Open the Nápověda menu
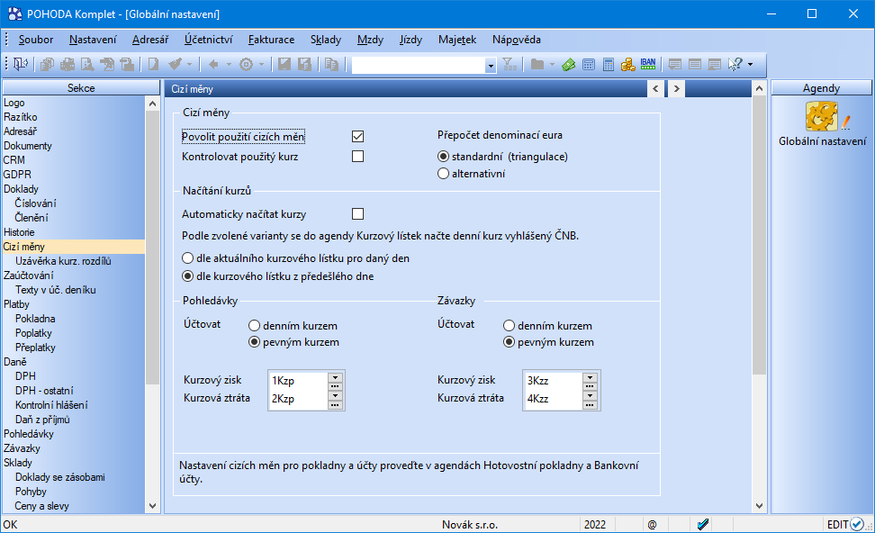Screen dimensions: 875x533 pos(516,40)
